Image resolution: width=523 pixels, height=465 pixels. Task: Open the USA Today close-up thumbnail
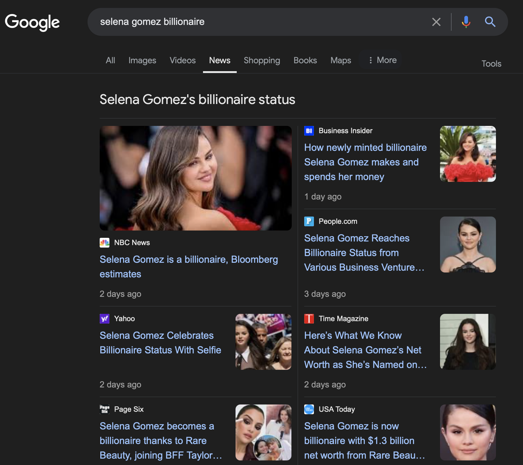468,432
